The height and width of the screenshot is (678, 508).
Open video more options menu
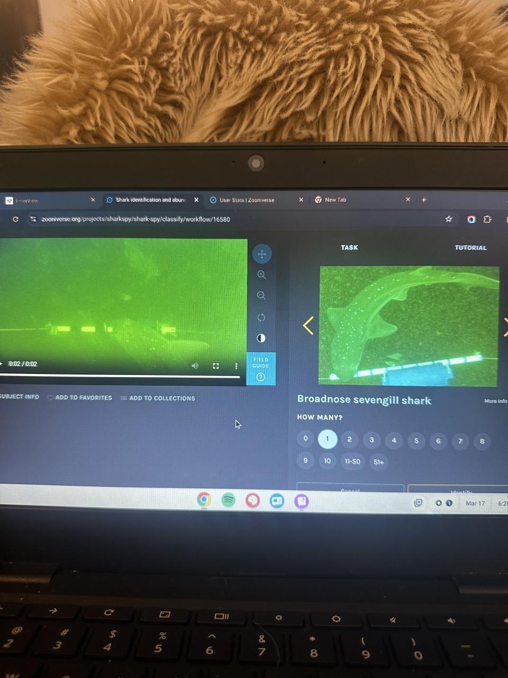click(x=236, y=366)
